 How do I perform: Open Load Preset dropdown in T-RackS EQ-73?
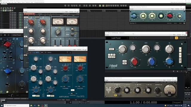click(x=117, y=38)
